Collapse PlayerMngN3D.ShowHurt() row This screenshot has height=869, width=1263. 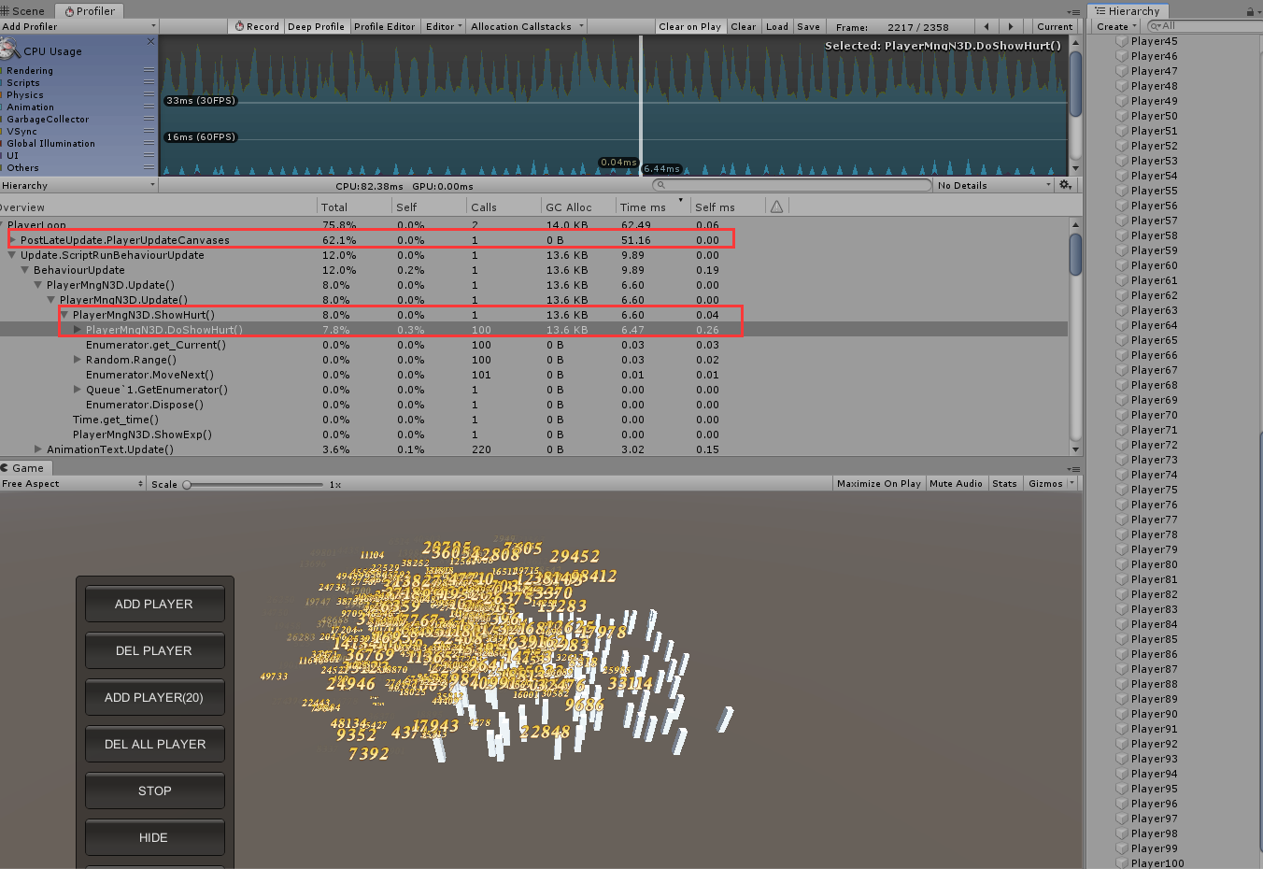(64, 315)
